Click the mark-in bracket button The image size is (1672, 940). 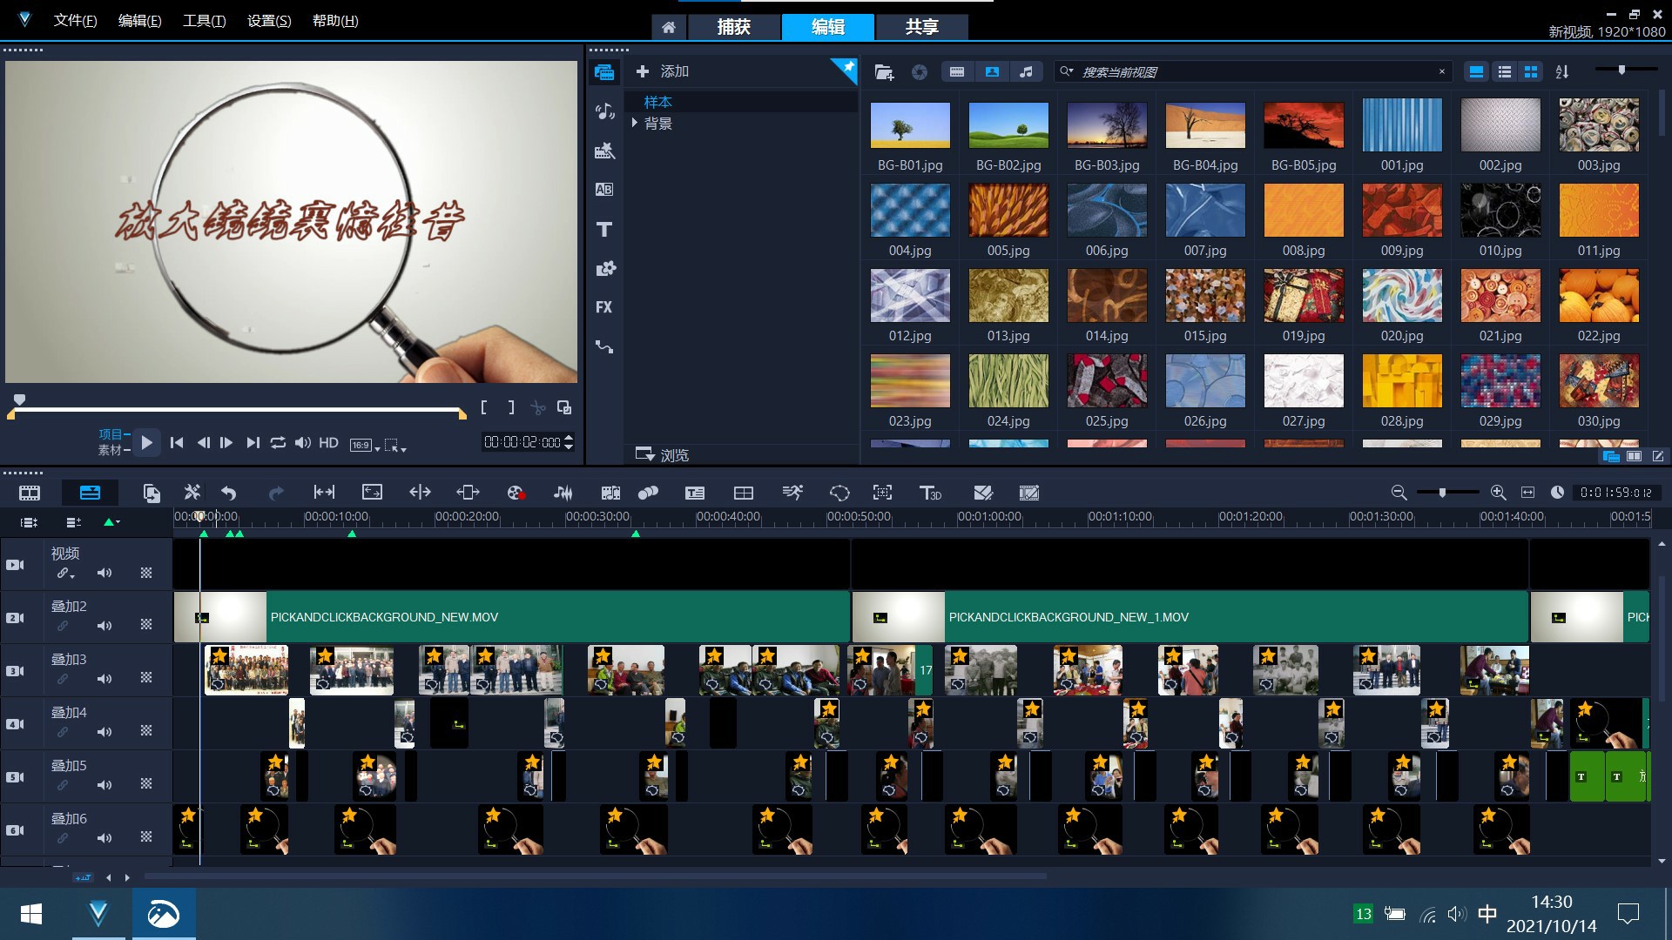[x=484, y=407]
